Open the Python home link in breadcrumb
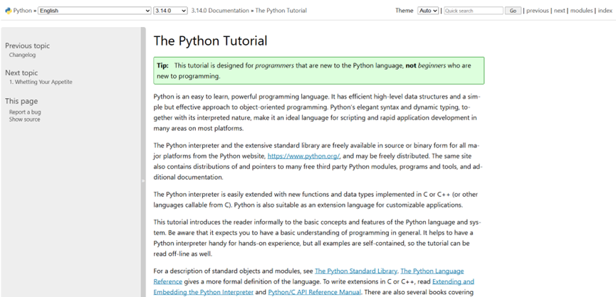Viewport: 616px width, 297px height. click(22, 11)
